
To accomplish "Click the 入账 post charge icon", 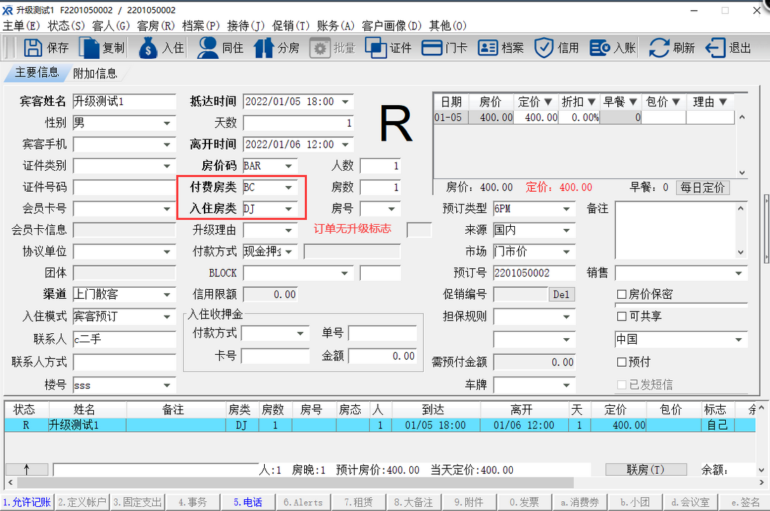I will (600, 48).
